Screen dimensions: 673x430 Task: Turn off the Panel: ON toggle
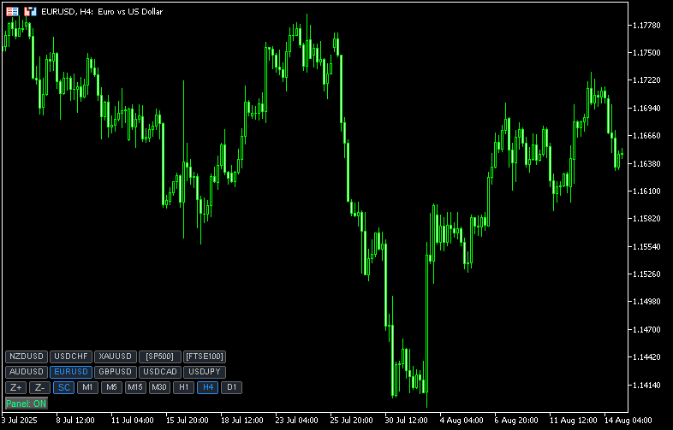pos(26,403)
